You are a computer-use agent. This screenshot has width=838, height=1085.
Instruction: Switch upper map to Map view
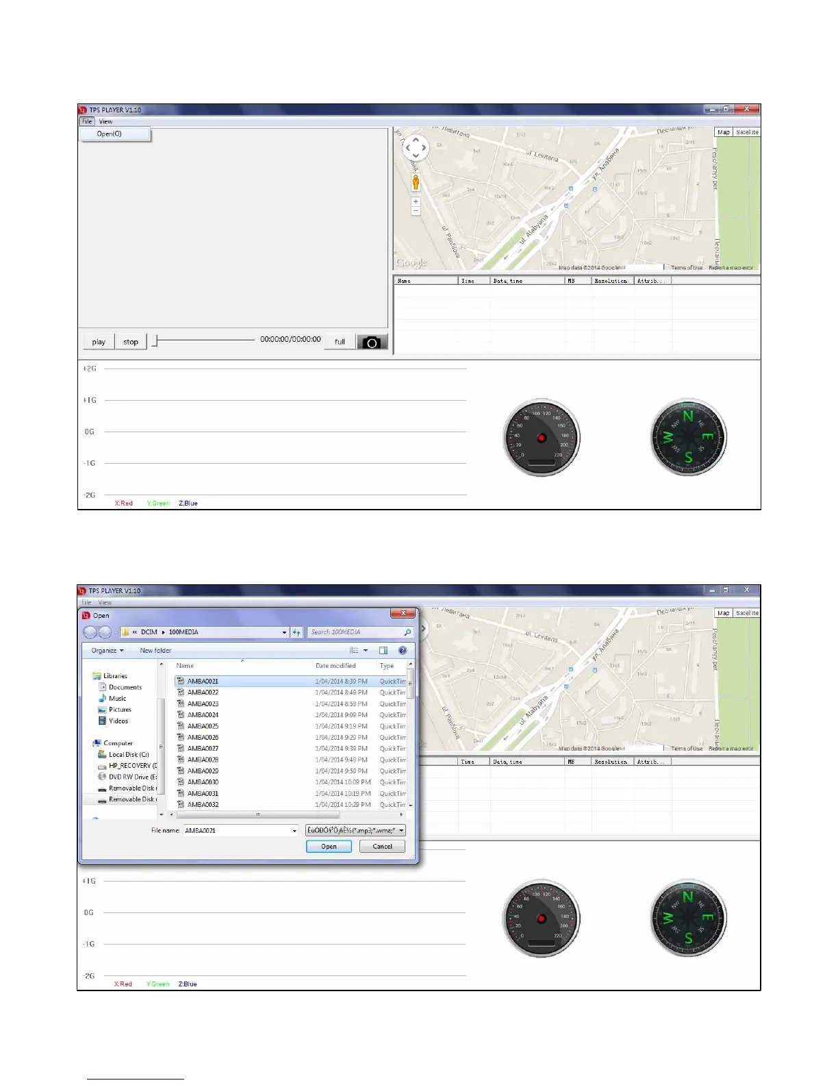click(724, 132)
